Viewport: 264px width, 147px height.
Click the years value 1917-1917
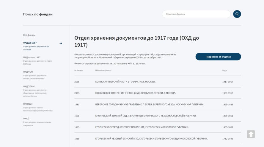[x=228, y=82]
